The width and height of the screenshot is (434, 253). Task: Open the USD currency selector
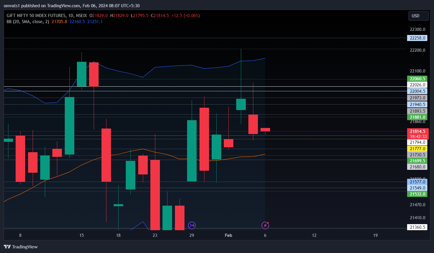[x=418, y=16]
